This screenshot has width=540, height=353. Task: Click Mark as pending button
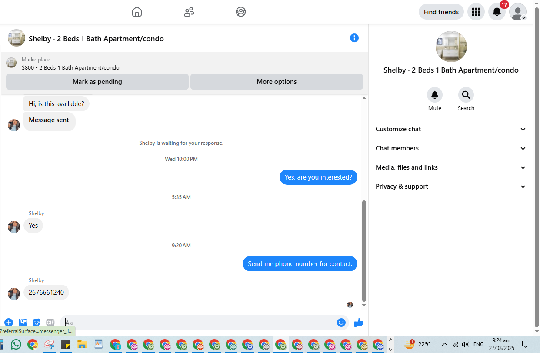coord(97,82)
